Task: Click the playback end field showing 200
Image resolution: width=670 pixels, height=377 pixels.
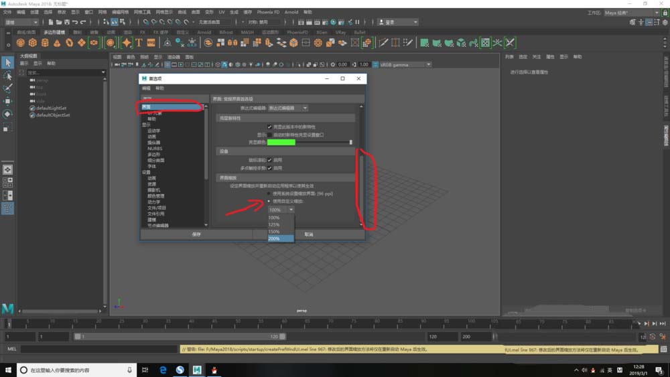Action: coord(475,336)
